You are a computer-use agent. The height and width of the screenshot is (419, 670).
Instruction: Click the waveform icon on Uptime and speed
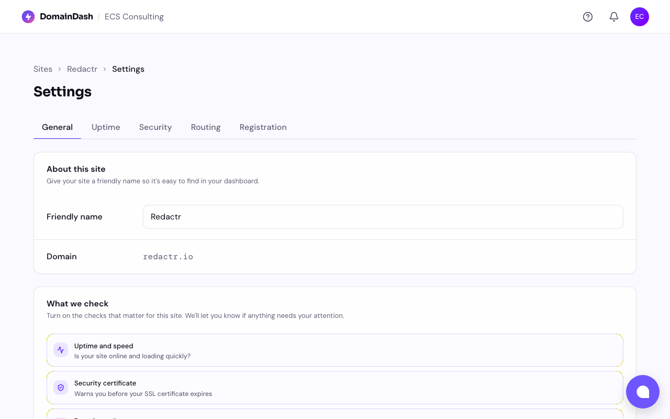(61, 350)
